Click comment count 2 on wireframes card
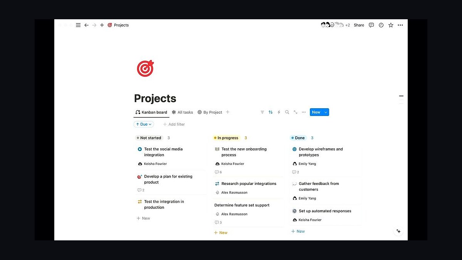This screenshot has width=462, height=260. click(296, 172)
